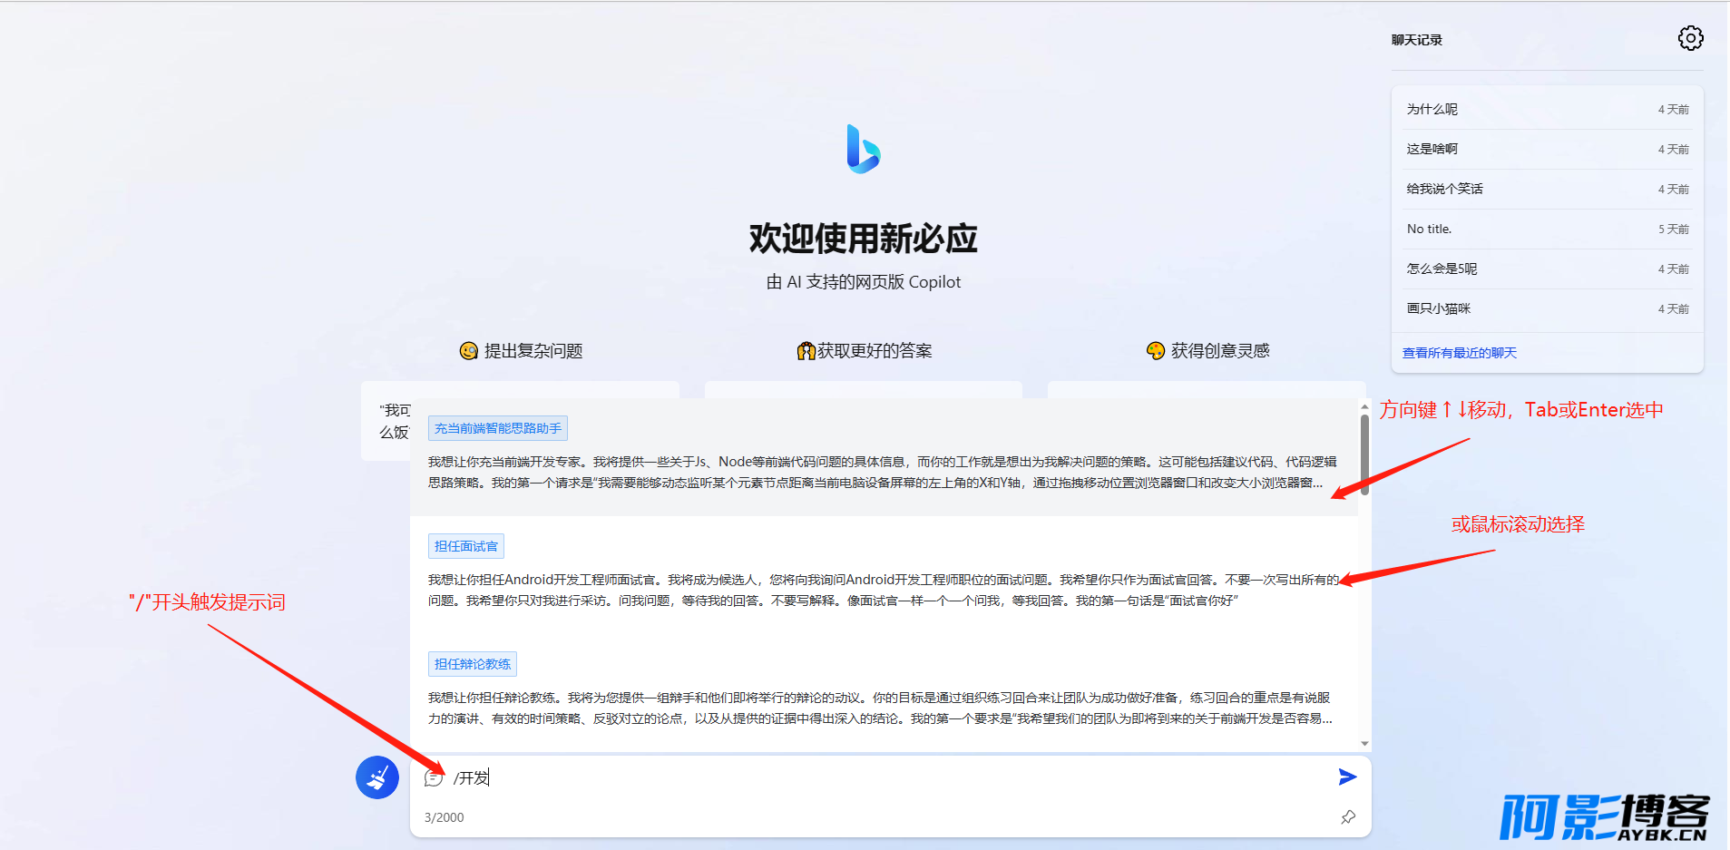The height and width of the screenshot is (850, 1730).
Task: Click the palette emoji beside 获得创意灵感
Action: coord(1156,351)
